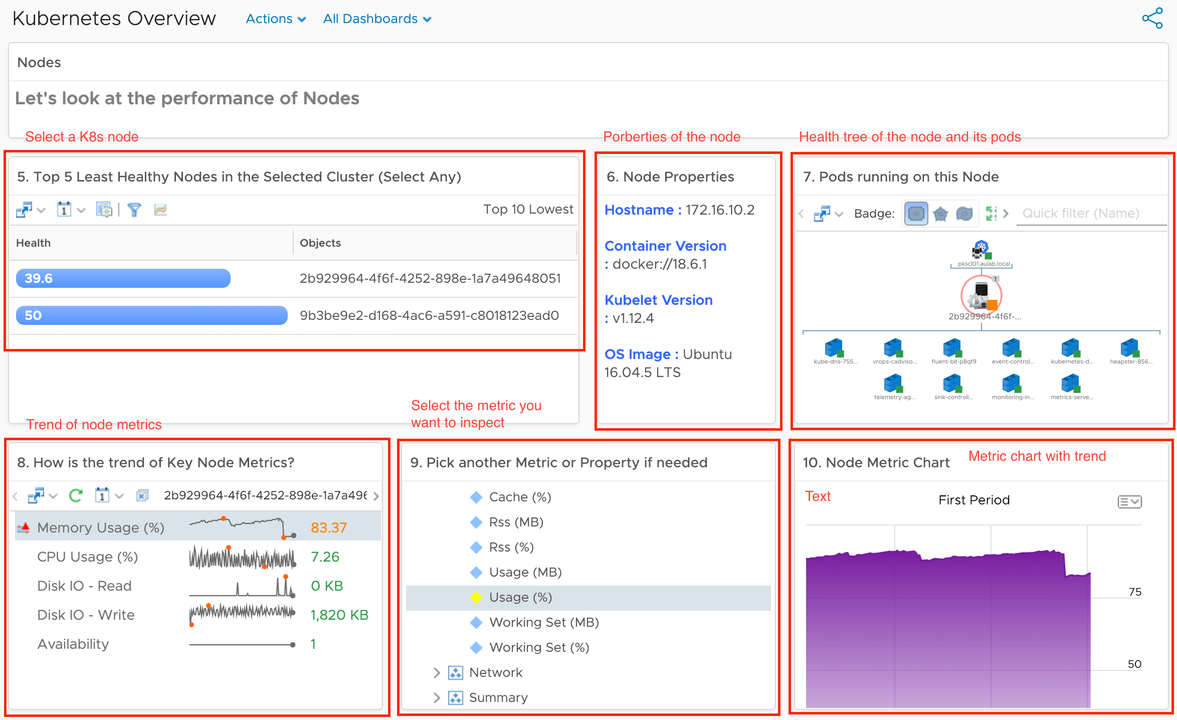1177x720 pixels.
Task: Enable the pentagon badge in Pods widget
Action: point(941,213)
